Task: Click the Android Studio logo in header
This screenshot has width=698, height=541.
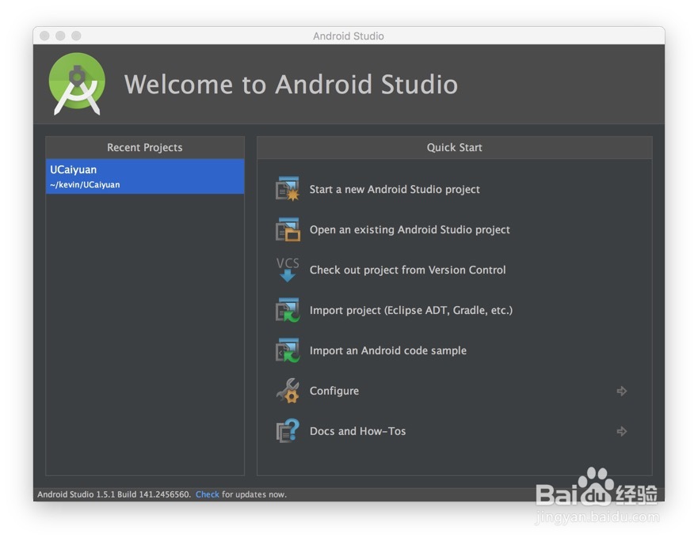Action: 77,84
